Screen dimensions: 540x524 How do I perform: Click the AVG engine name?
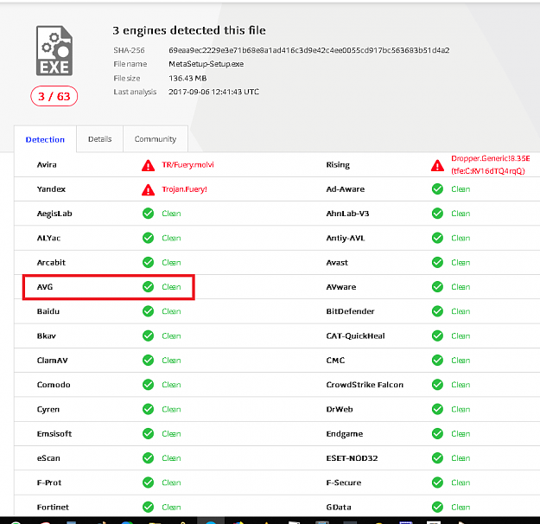[x=45, y=287]
